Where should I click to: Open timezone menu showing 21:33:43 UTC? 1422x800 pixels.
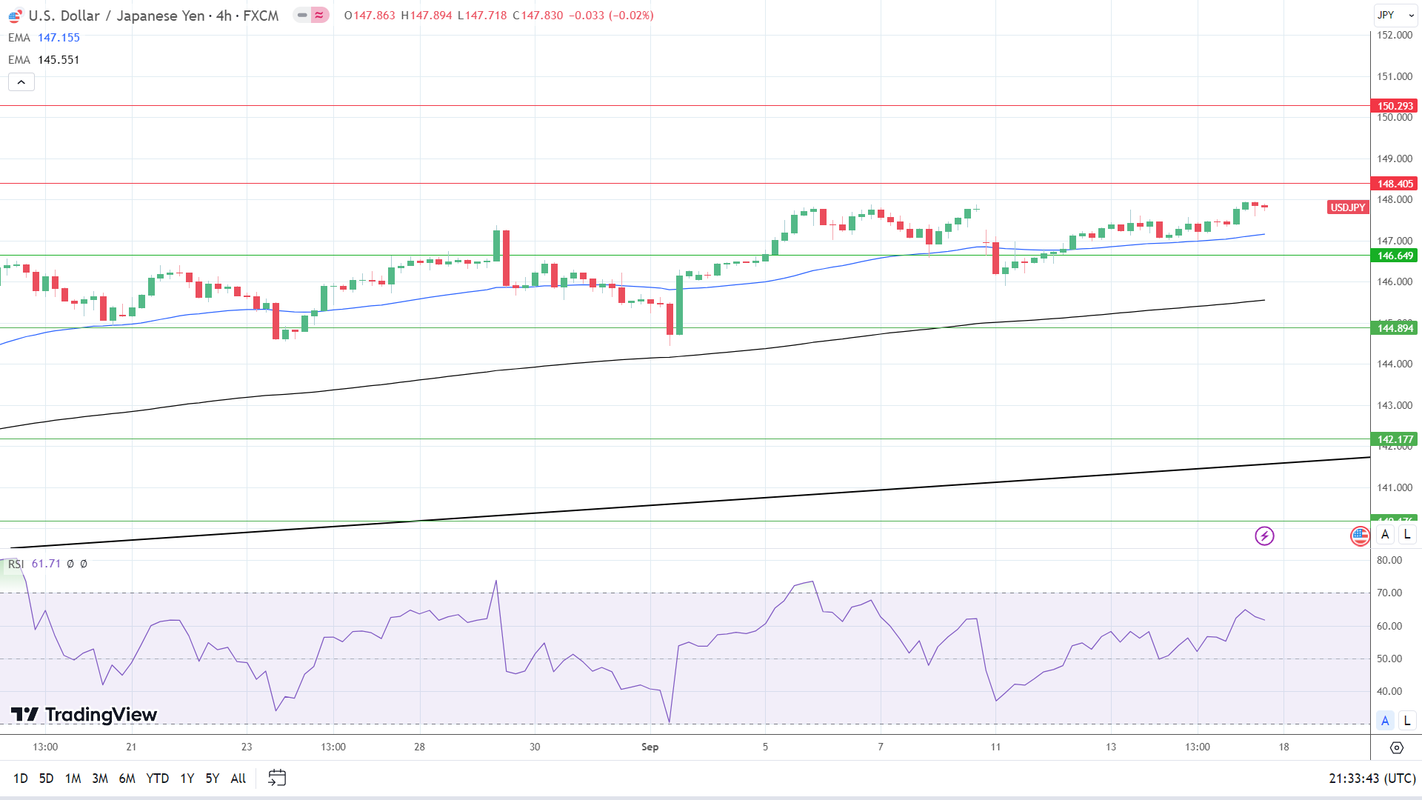pos(1372,778)
